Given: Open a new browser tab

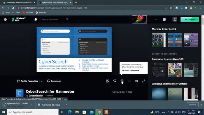Looking at the screenshot, I should pyautogui.click(x=76, y=3).
